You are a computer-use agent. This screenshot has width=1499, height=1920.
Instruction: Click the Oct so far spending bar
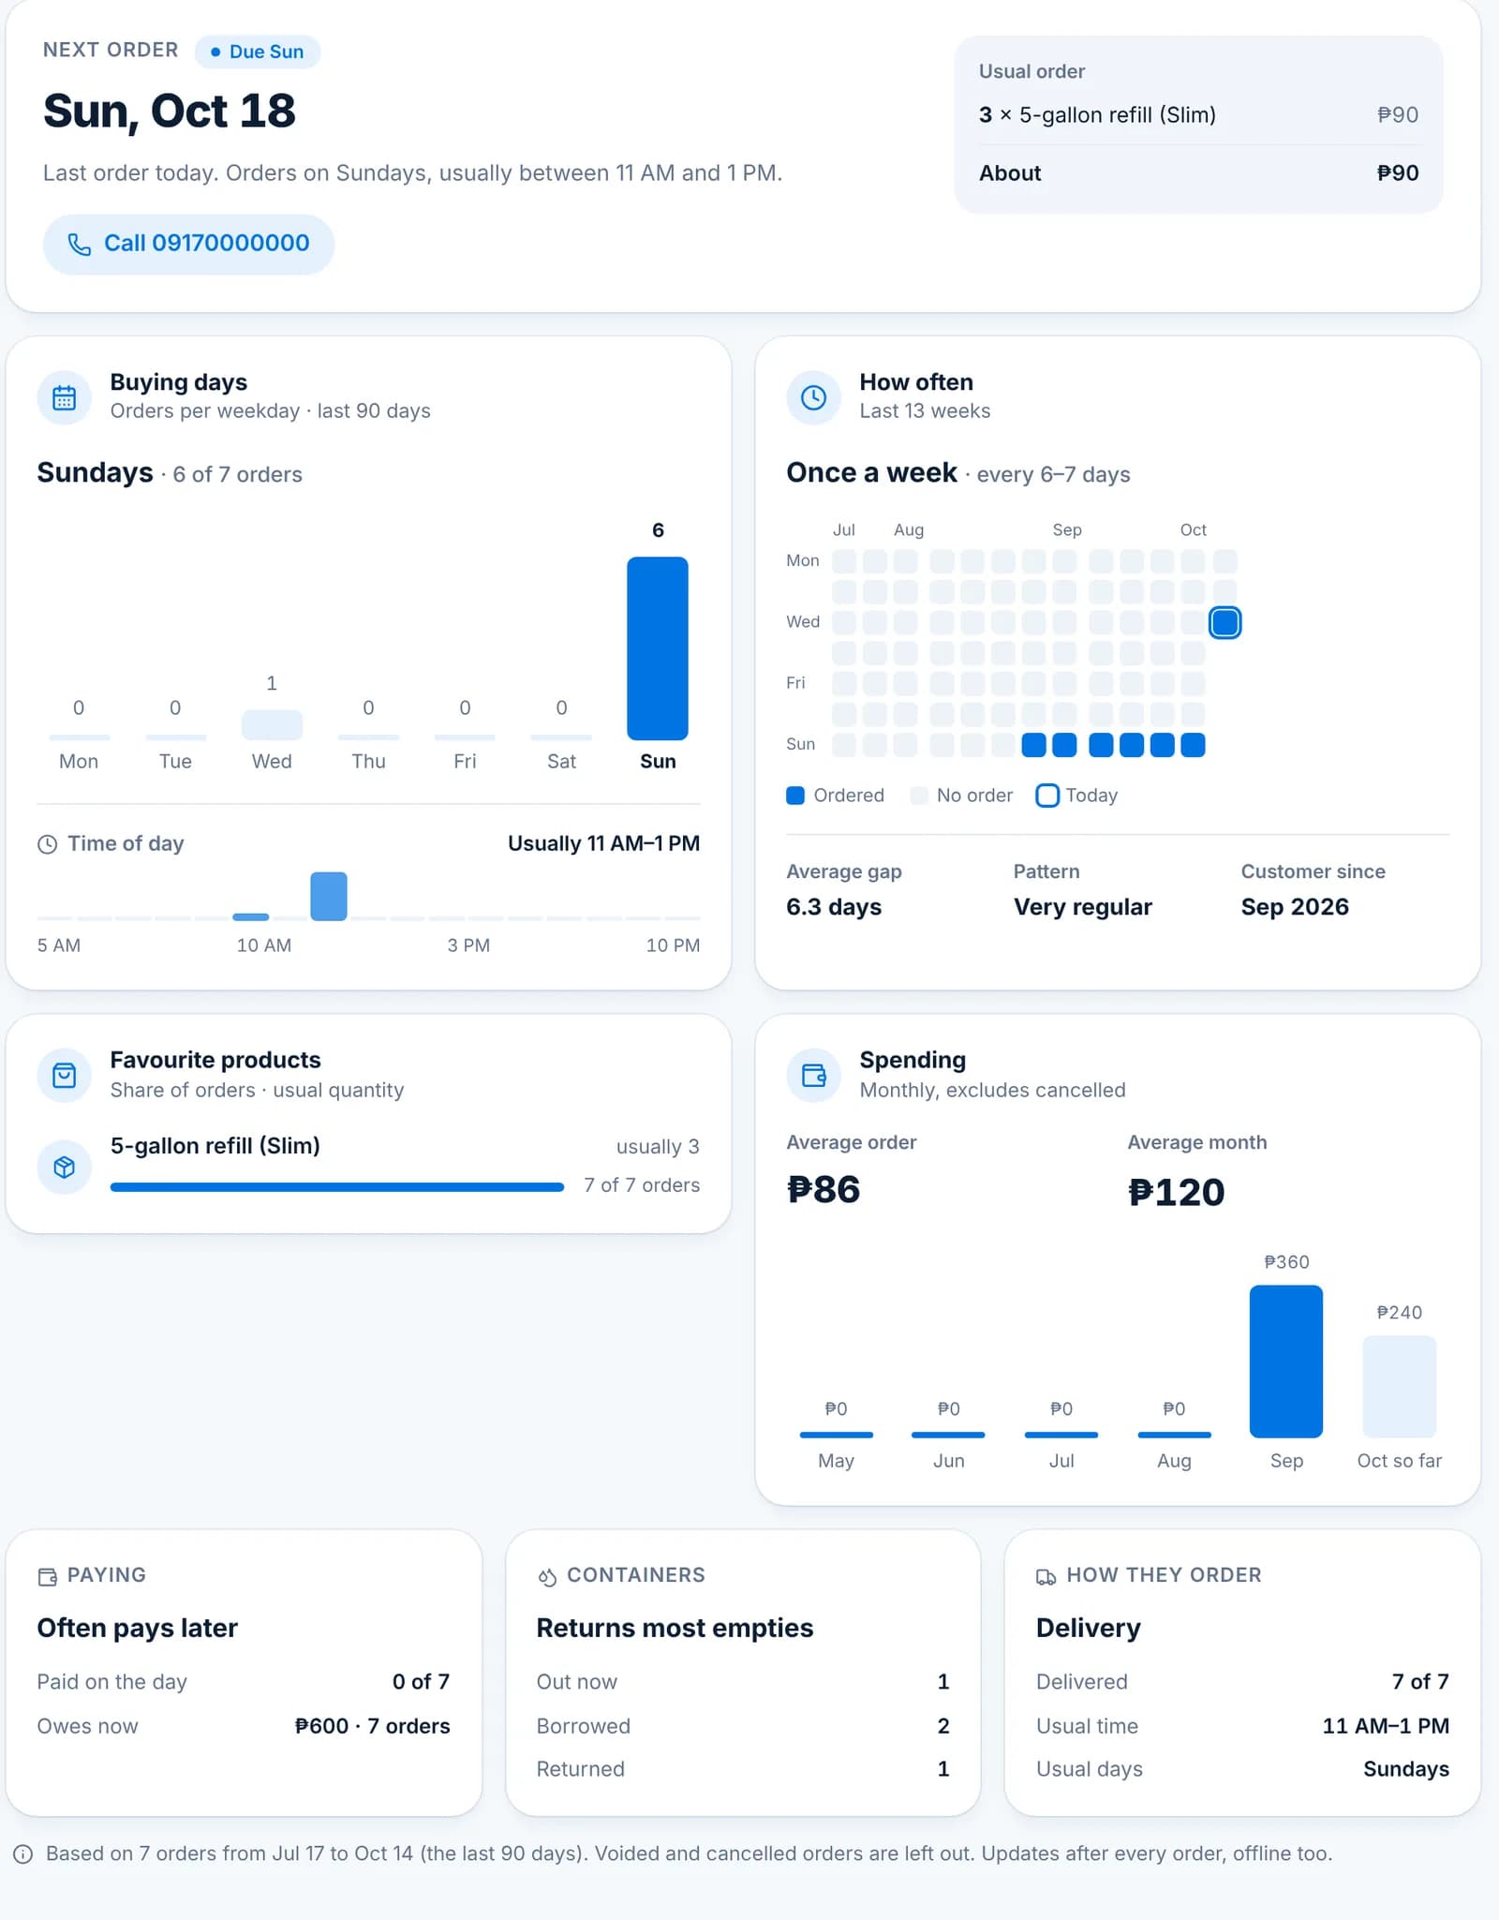(1399, 1387)
